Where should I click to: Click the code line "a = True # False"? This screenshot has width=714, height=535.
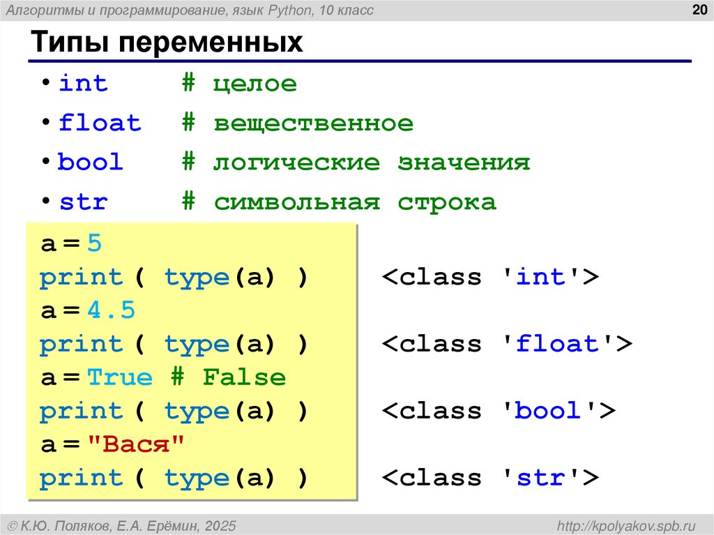point(163,377)
